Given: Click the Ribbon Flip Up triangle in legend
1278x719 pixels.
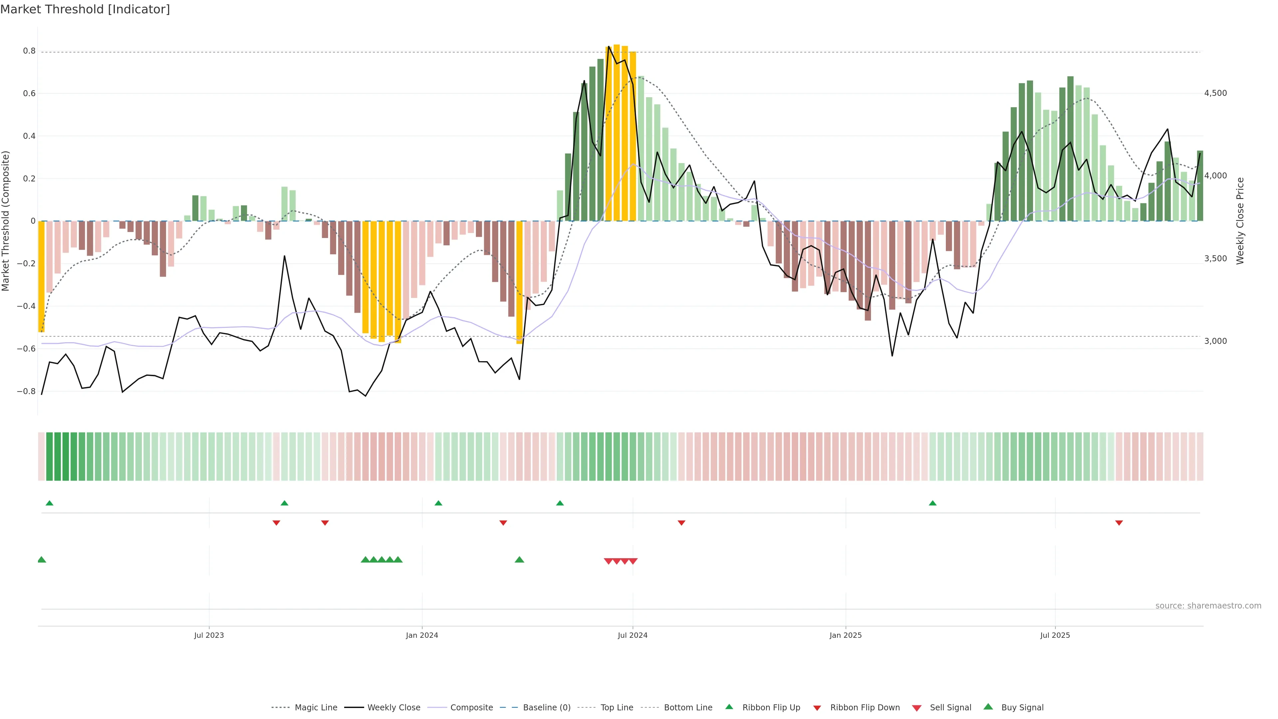Looking at the screenshot, I should click(x=729, y=707).
